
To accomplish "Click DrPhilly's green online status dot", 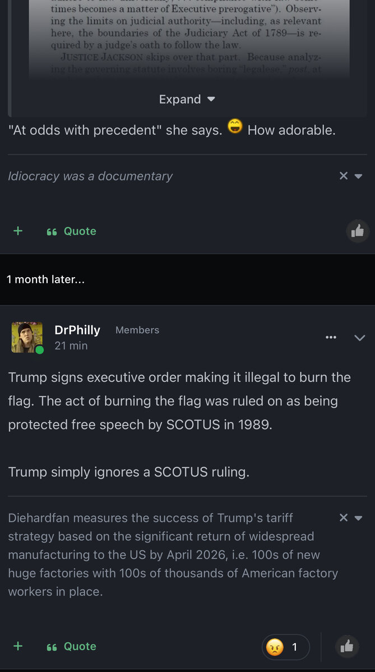I will click(39, 350).
